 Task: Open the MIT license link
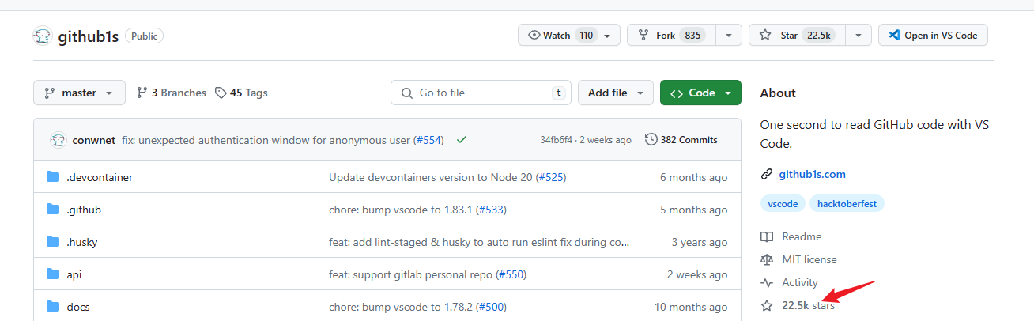pos(809,259)
